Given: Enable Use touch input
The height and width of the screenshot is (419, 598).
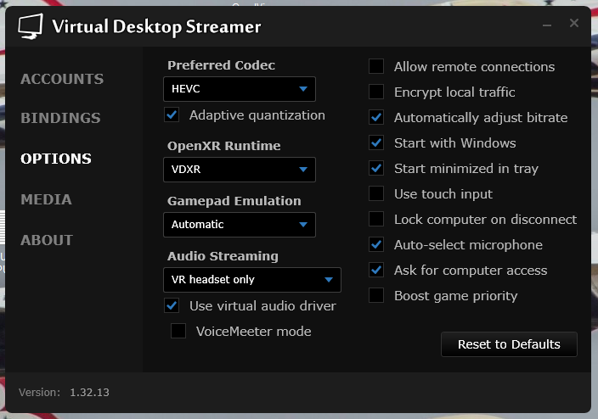Looking at the screenshot, I should [x=376, y=193].
